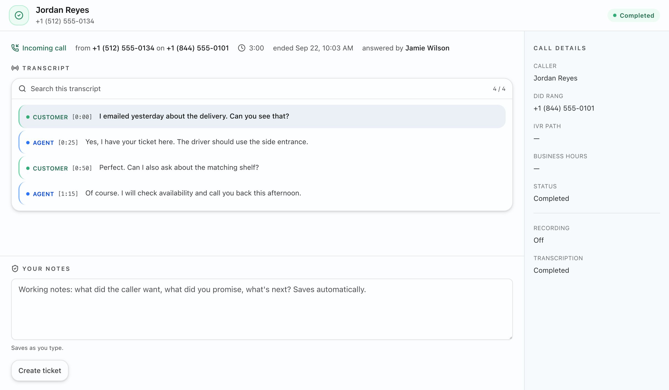Click the DID RANG number in Call Details
The image size is (669, 390).
pyautogui.click(x=564, y=108)
